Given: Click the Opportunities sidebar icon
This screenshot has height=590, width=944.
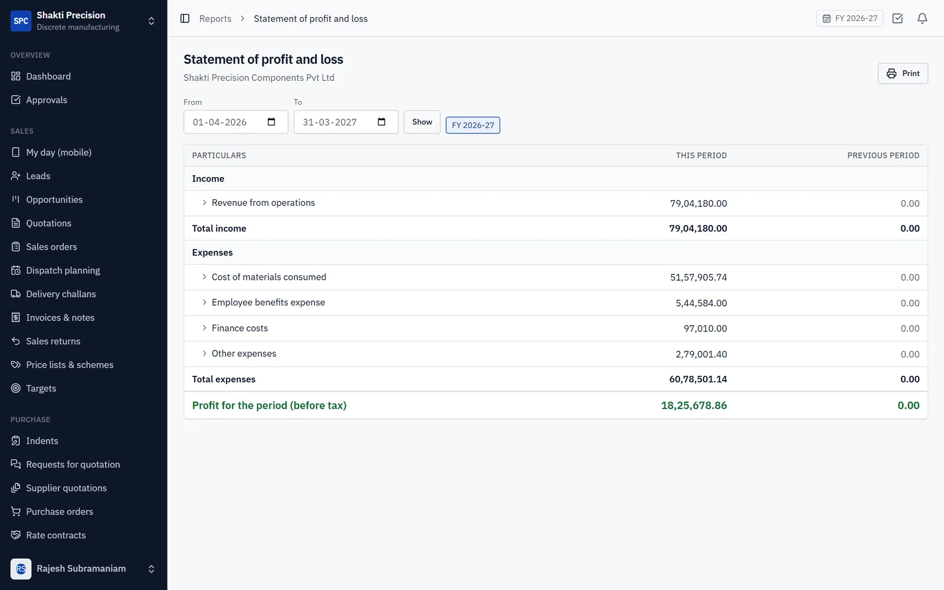Looking at the screenshot, I should [16, 199].
